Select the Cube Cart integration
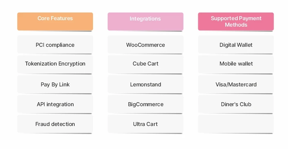Screen dimensions: 288x149 [x=145, y=64]
